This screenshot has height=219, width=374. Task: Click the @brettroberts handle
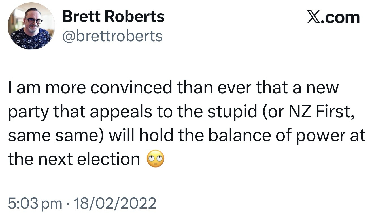pyautogui.click(x=112, y=36)
